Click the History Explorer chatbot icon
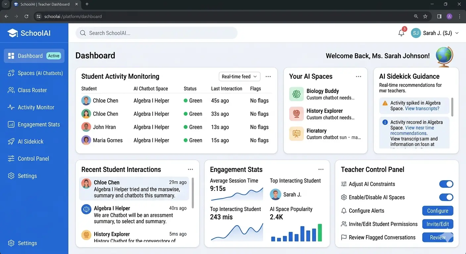This screenshot has width=466, height=254. (x=296, y=114)
